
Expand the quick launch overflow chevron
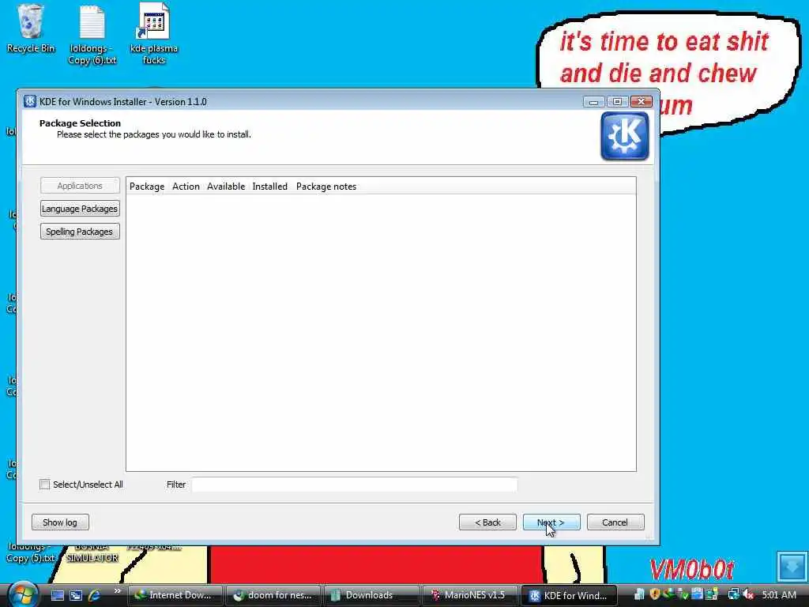(x=117, y=591)
